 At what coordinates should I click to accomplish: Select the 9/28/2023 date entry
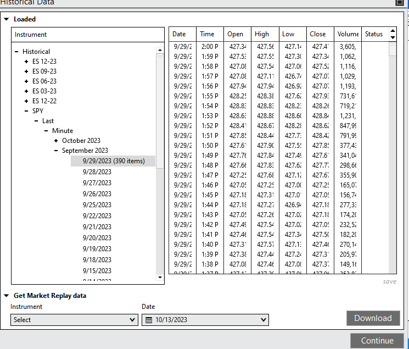point(97,172)
